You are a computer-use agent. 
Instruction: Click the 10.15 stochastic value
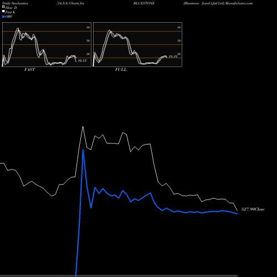[x=82, y=60]
